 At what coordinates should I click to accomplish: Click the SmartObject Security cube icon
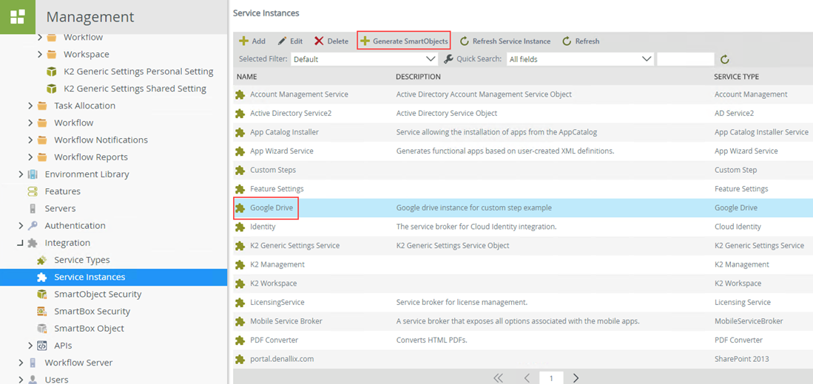(x=42, y=295)
